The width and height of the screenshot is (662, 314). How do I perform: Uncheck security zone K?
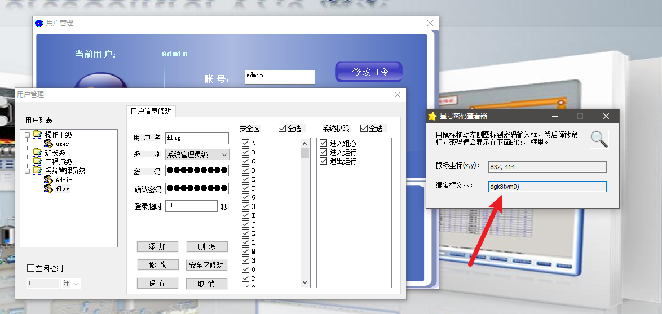pos(245,233)
